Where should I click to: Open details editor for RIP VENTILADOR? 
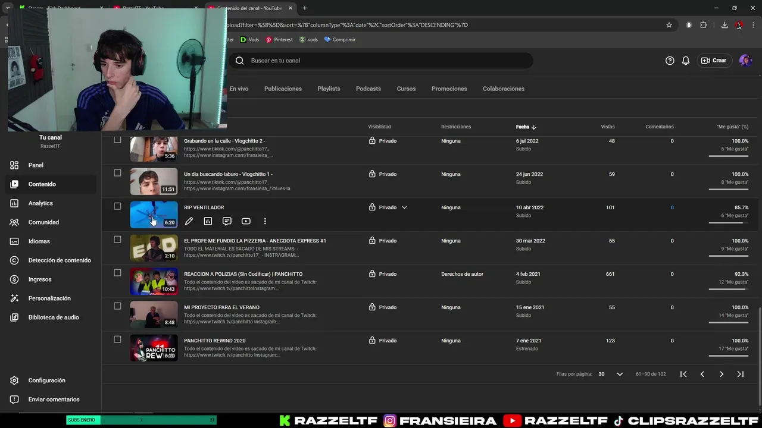189,221
